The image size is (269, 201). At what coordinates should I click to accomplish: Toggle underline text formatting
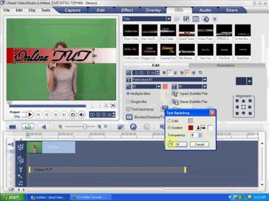pyautogui.click(x=175, y=73)
